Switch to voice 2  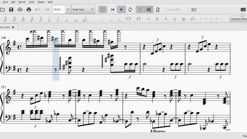[206, 19]
